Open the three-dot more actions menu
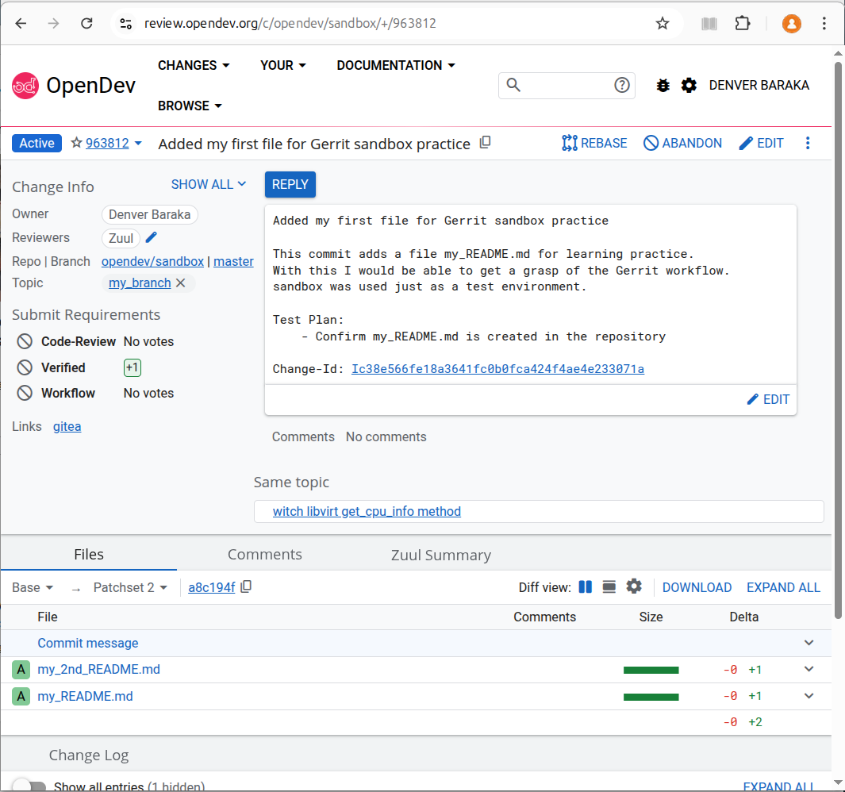This screenshot has height=792, width=845. point(808,143)
